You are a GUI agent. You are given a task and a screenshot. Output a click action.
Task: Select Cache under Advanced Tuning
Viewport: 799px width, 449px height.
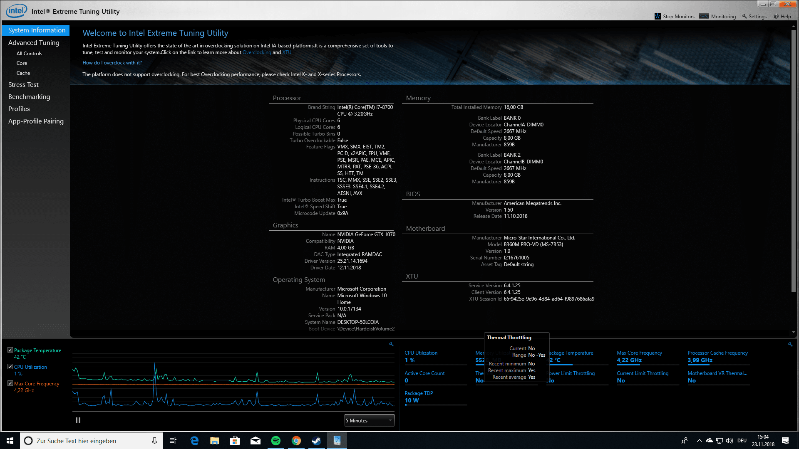23,73
